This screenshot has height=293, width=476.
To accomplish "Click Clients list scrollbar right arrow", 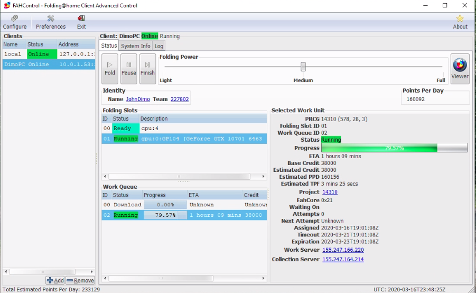I will point(92,271).
